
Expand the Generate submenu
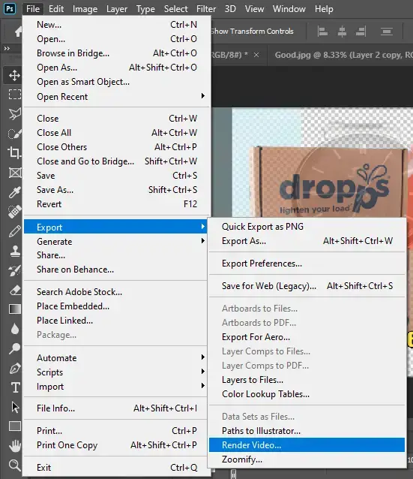click(115, 241)
